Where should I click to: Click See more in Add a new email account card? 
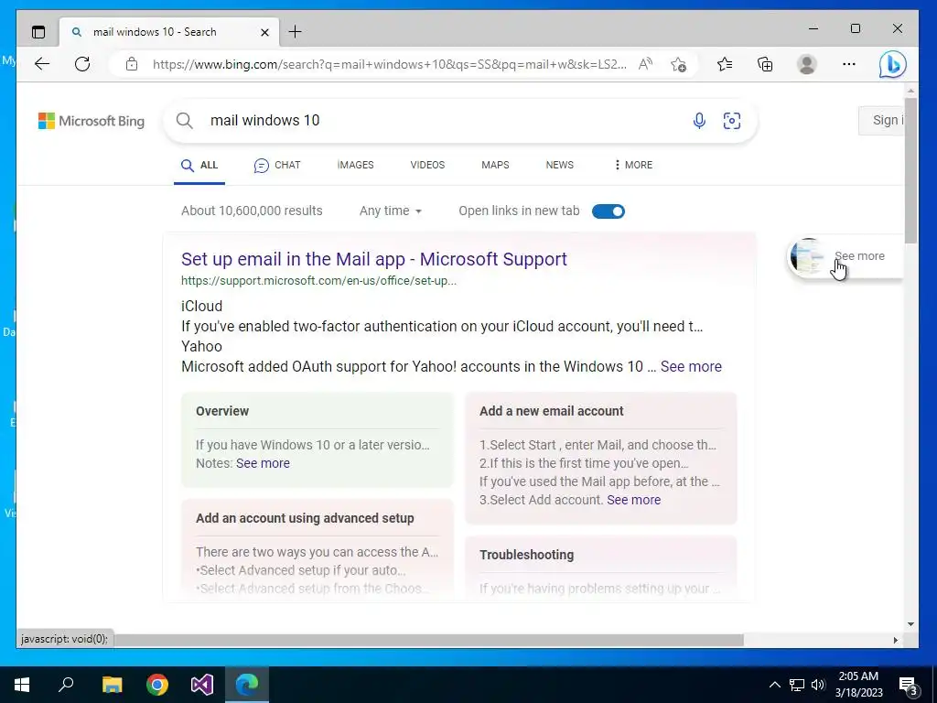click(x=634, y=500)
